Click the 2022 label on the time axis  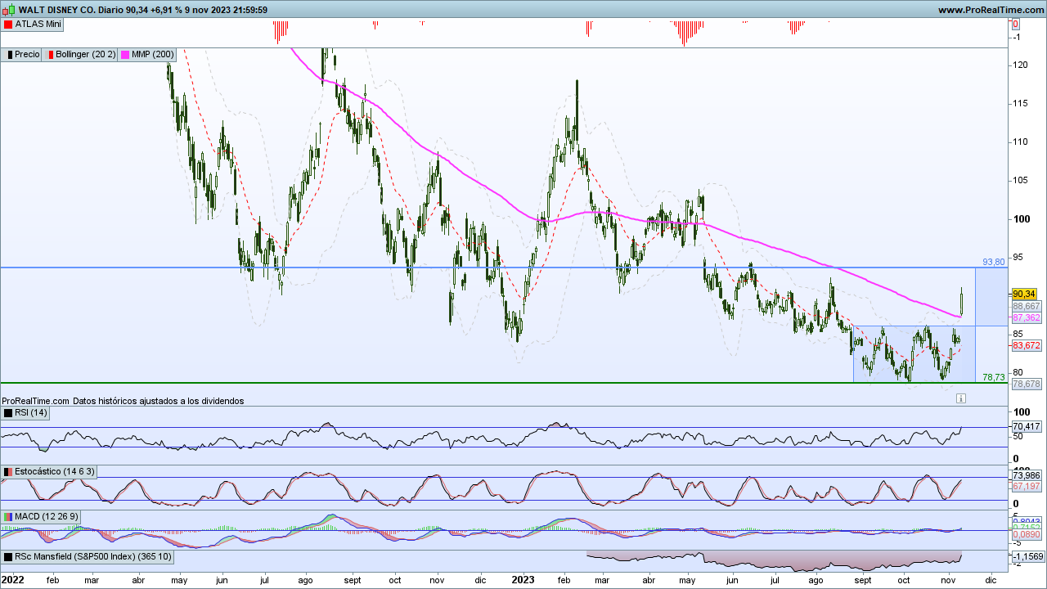[x=12, y=579]
